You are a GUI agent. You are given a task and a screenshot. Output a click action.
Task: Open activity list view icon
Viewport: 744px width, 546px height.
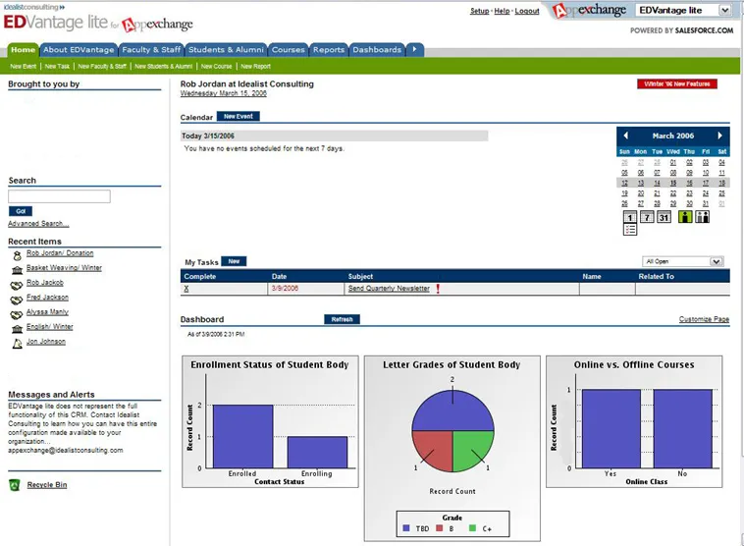point(629,230)
